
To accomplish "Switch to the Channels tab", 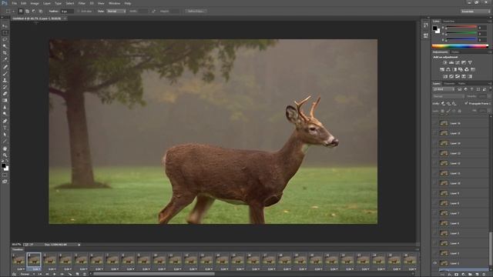I will 449,84.
